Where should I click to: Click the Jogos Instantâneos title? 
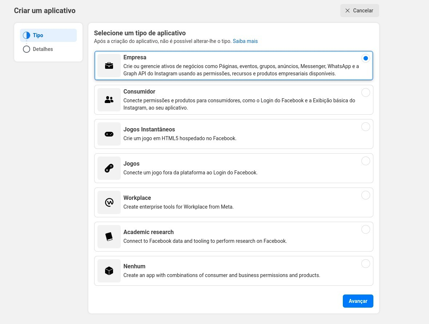click(x=149, y=129)
